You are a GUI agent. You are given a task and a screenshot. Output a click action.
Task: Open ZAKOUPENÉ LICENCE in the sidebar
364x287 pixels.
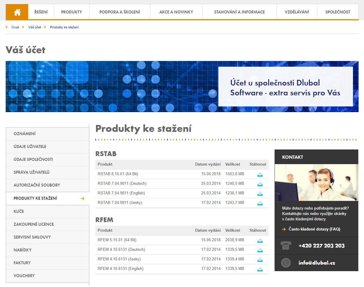48,224
